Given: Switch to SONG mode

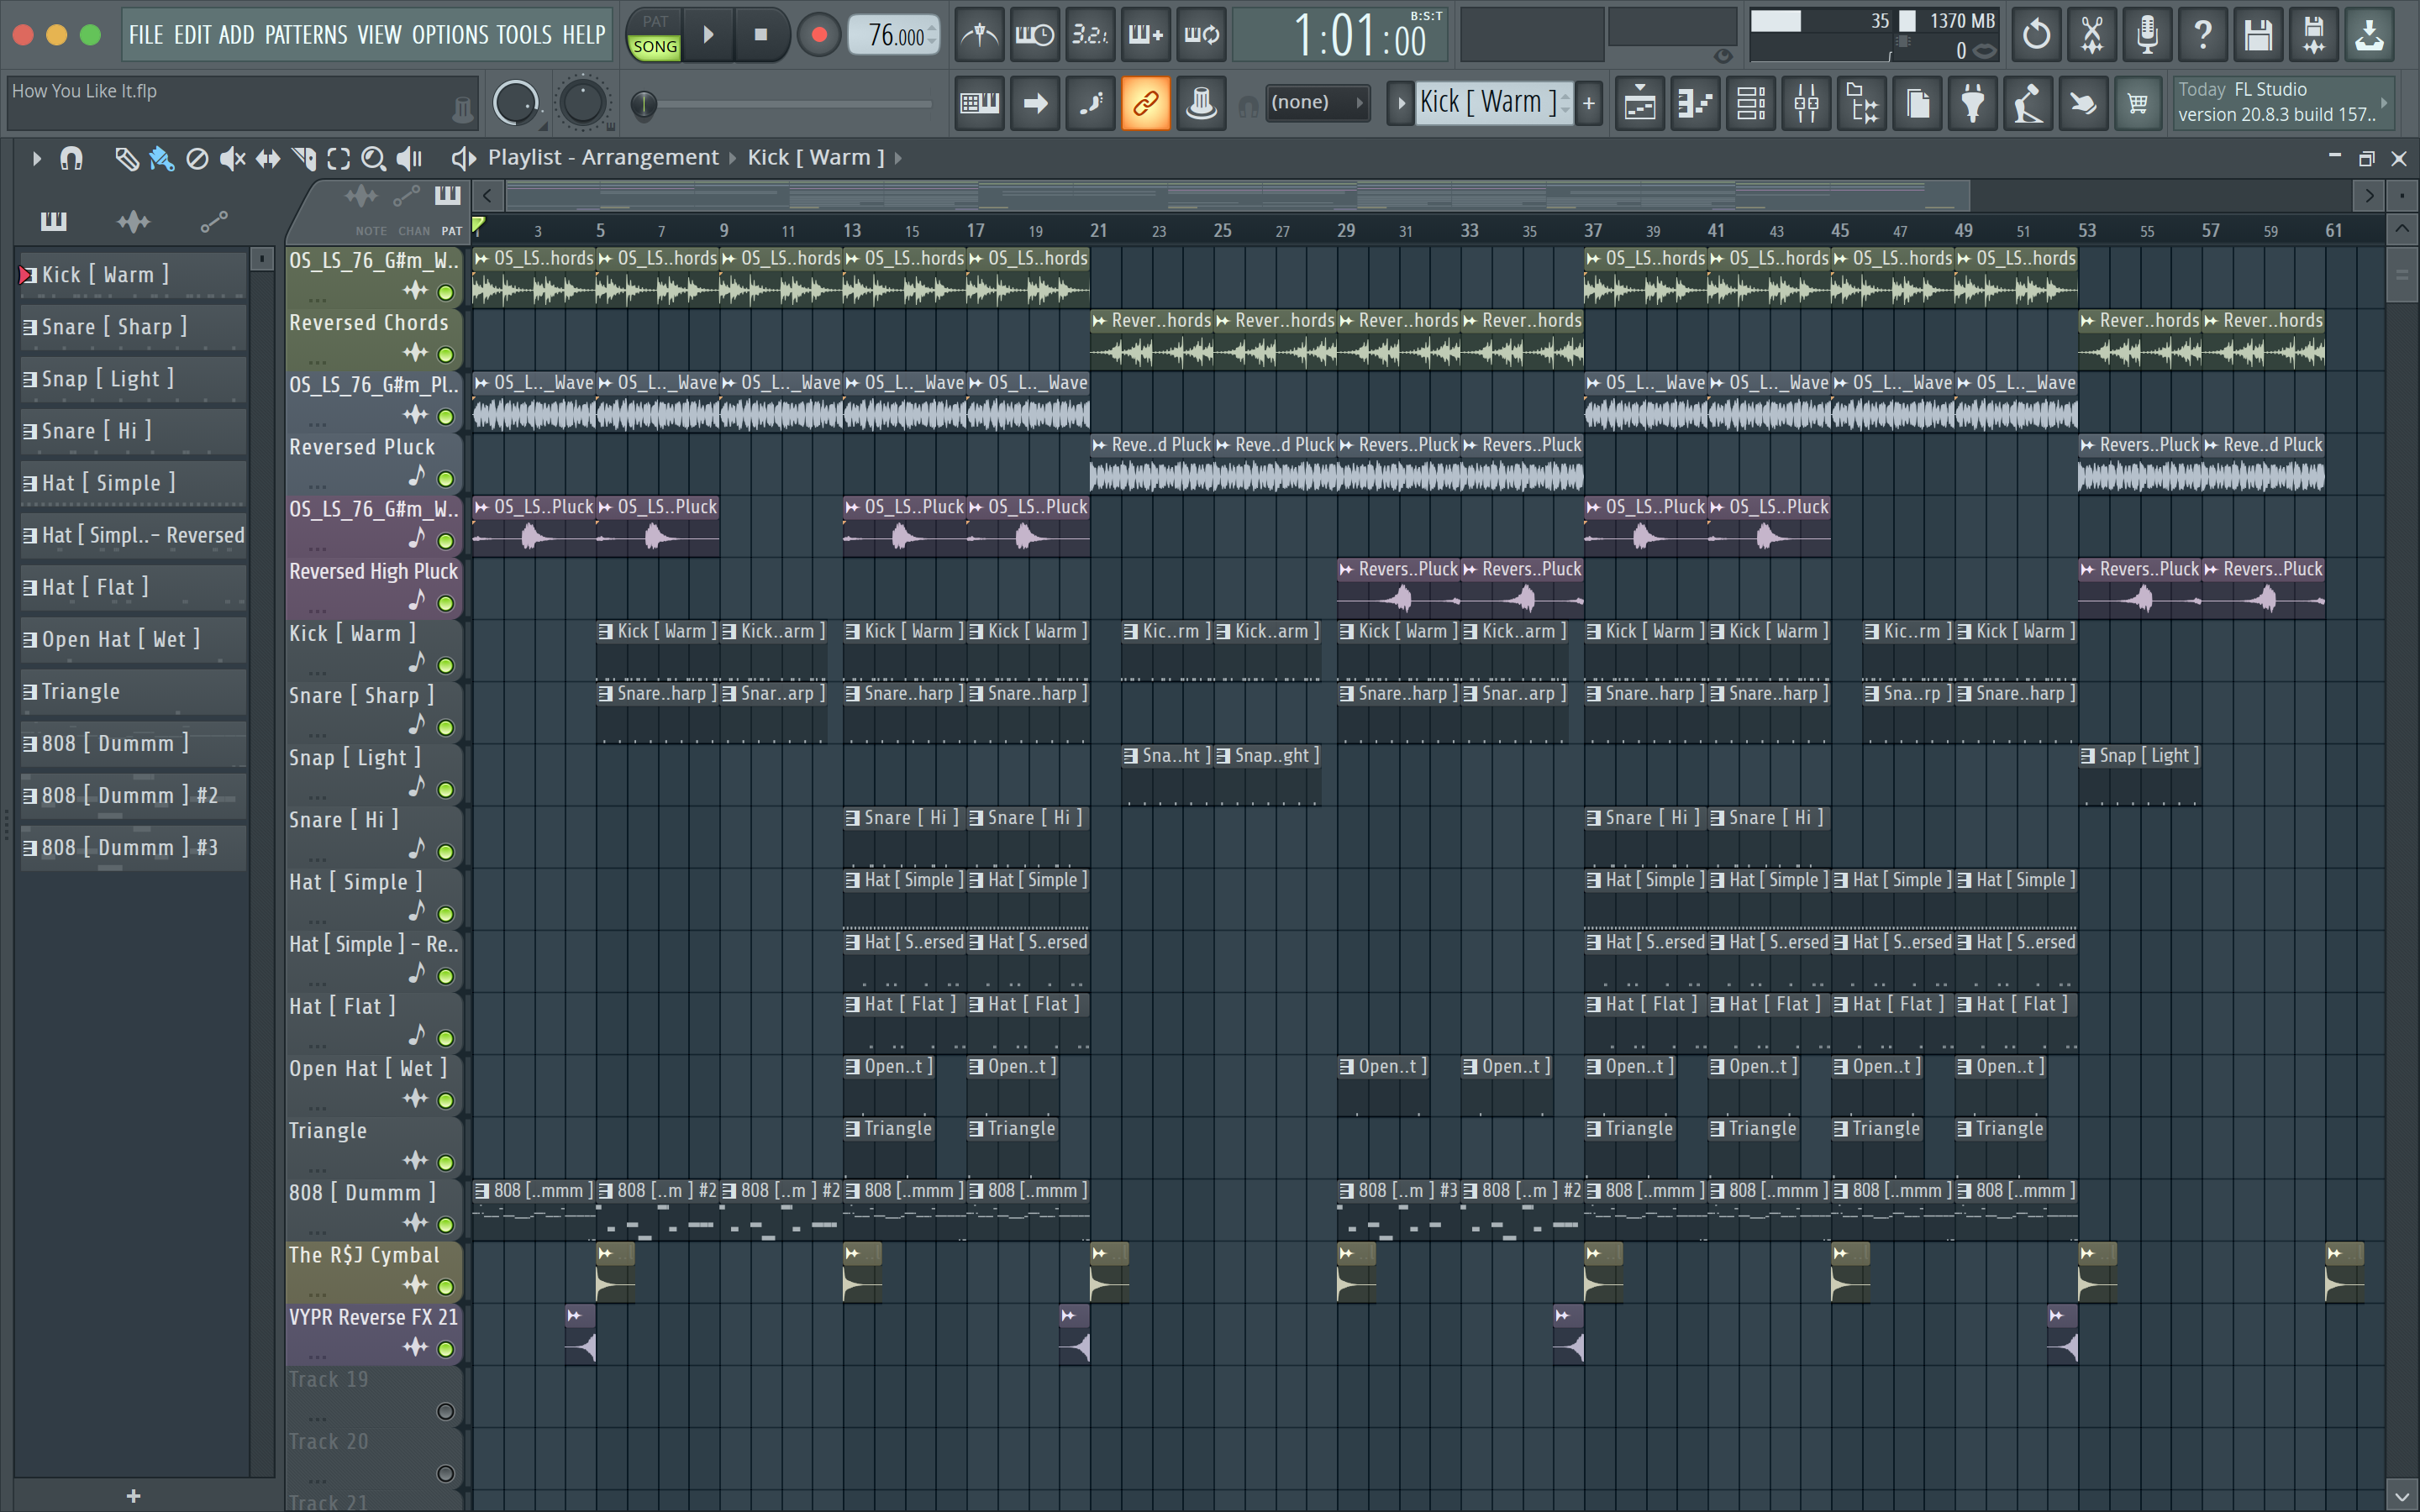Looking at the screenshot, I should click(x=655, y=47).
